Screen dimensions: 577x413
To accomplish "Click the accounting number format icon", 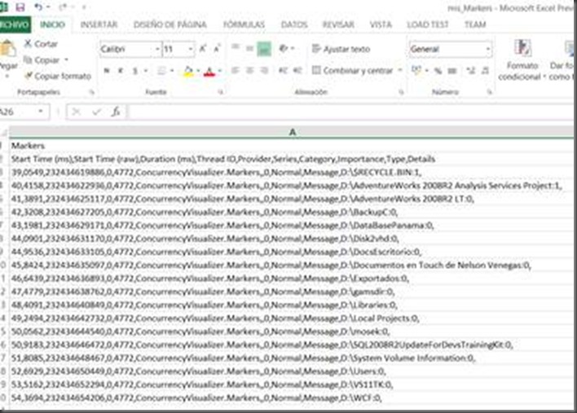I will coord(416,71).
